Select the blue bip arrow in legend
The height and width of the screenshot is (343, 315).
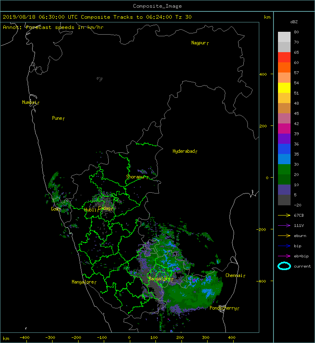(284, 246)
